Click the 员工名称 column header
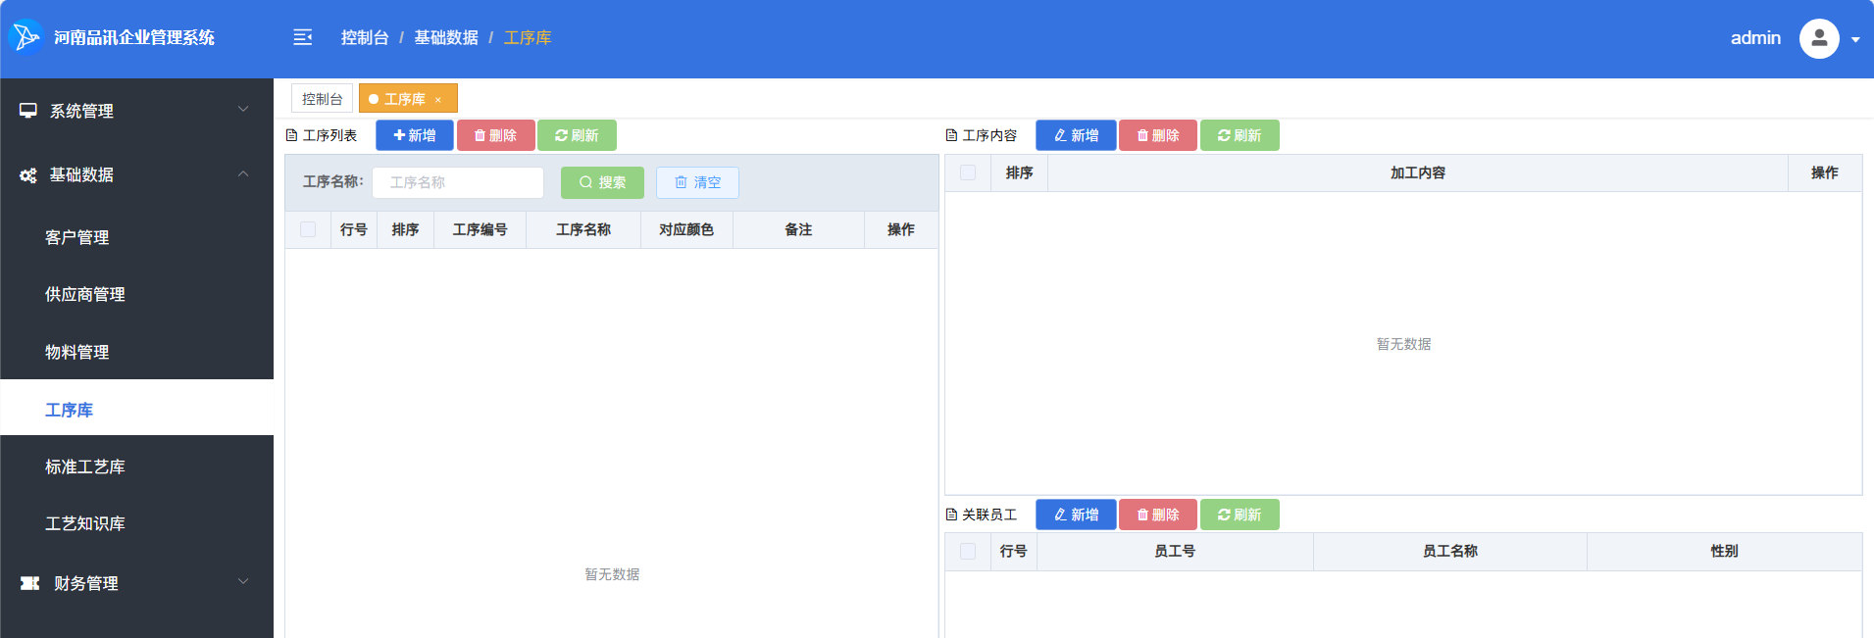Screen dimensions: 1874x638 (1450, 551)
